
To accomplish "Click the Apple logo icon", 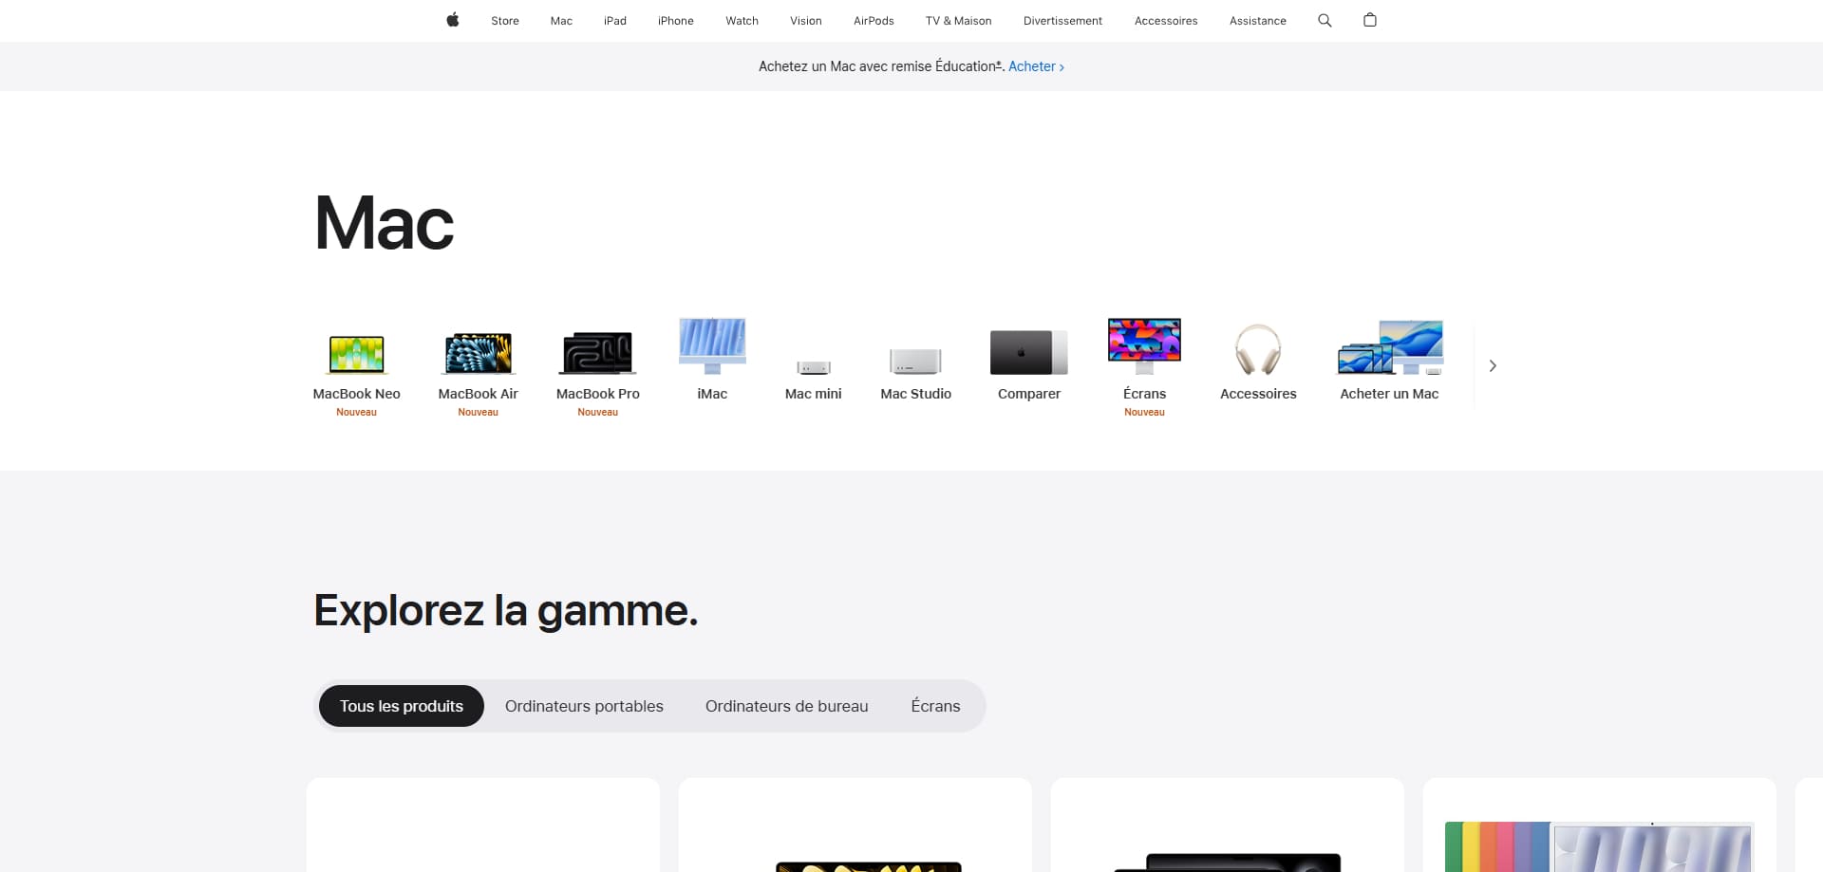I will coord(453,20).
